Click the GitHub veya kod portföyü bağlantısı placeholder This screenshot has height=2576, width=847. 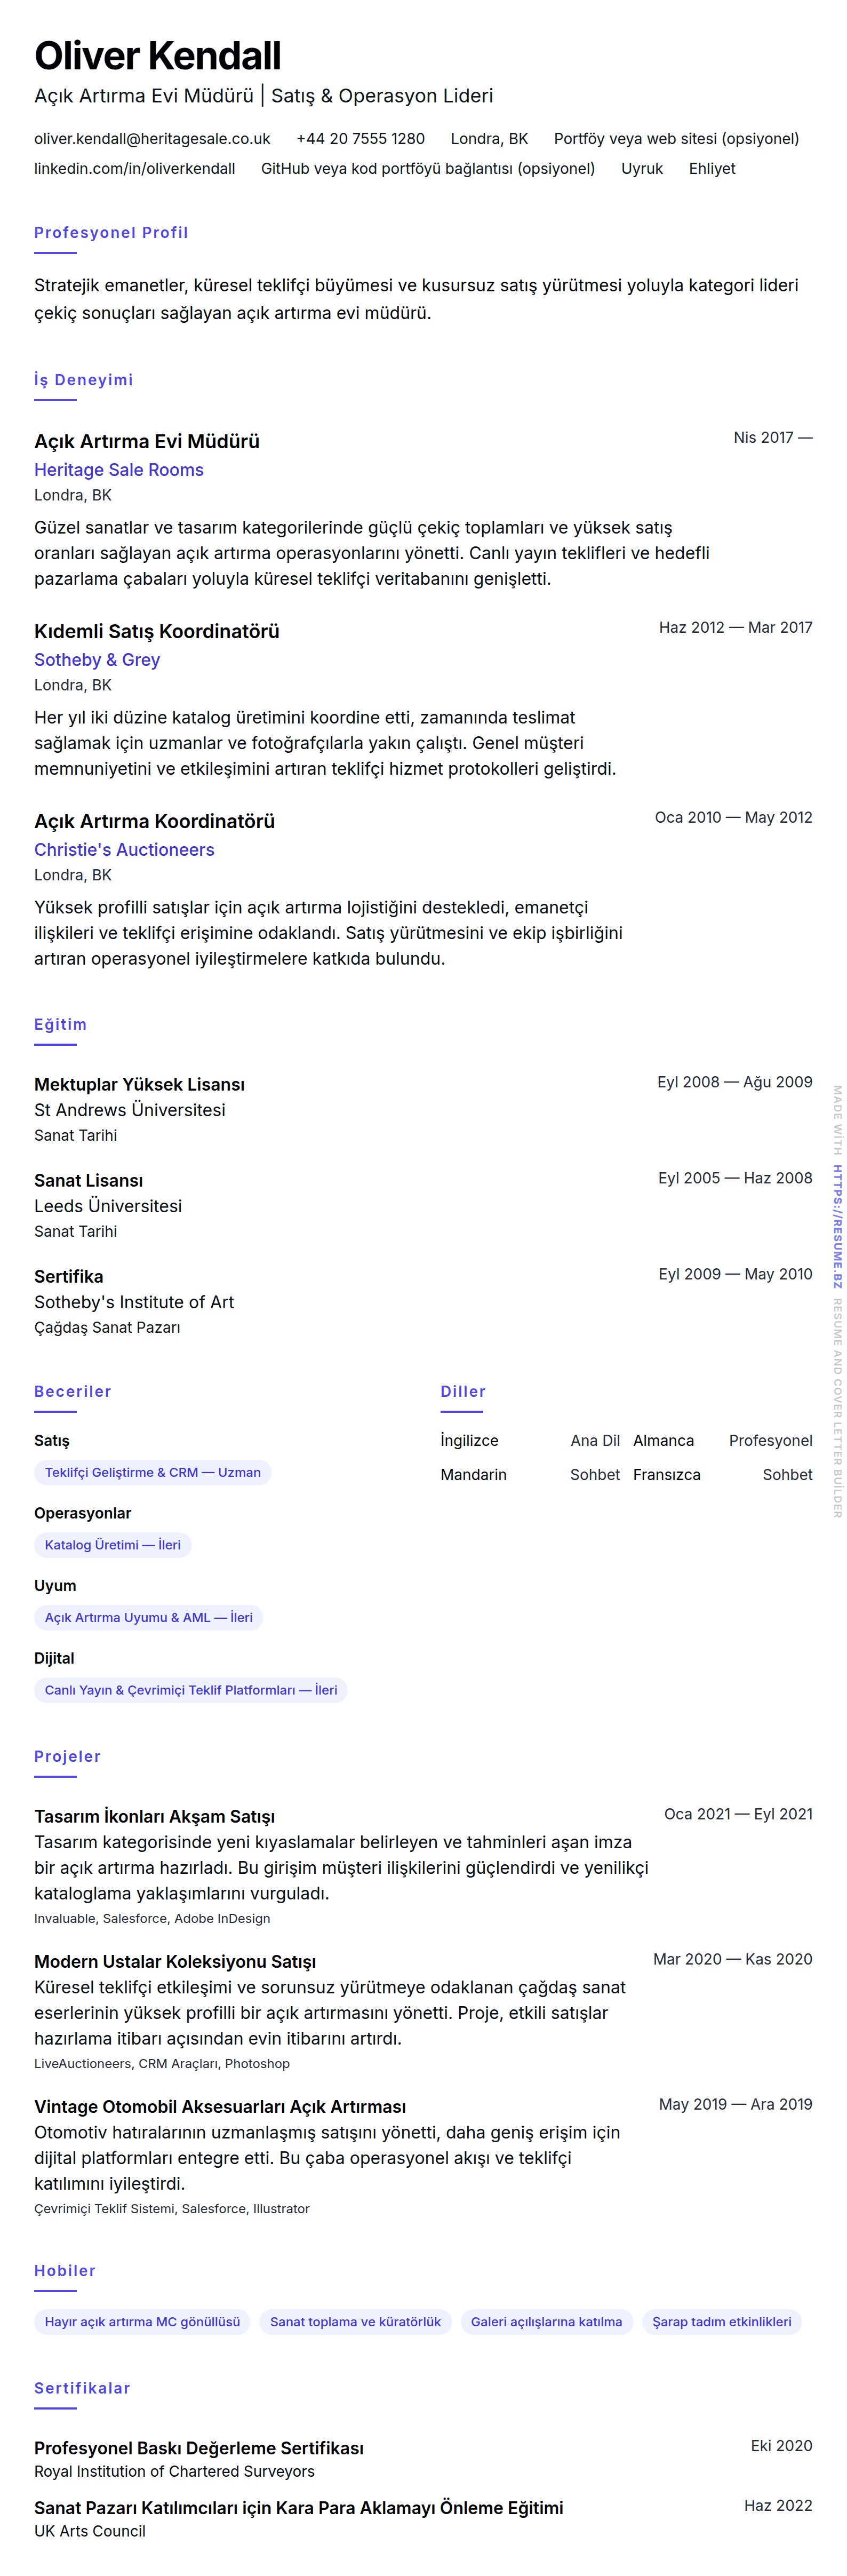(x=428, y=169)
